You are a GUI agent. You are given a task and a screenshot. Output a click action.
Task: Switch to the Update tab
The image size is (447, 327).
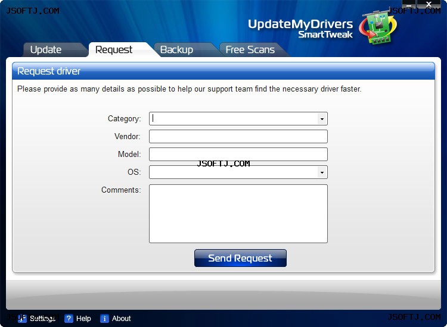[54, 50]
